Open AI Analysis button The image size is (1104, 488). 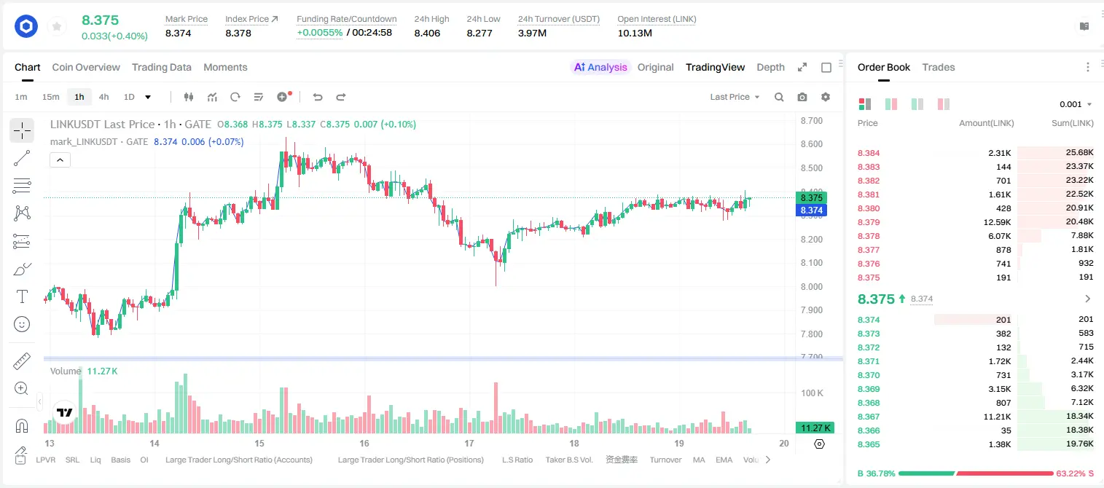tap(600, 67)
